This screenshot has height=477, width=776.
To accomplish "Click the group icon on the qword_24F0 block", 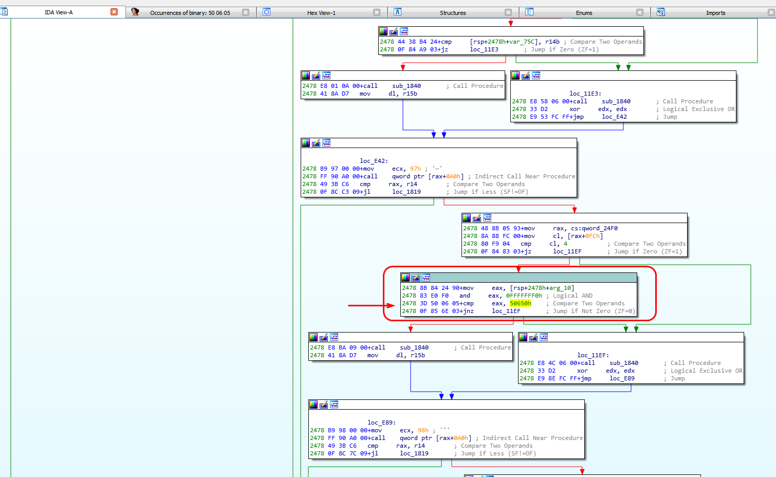I will pos(487,218).
